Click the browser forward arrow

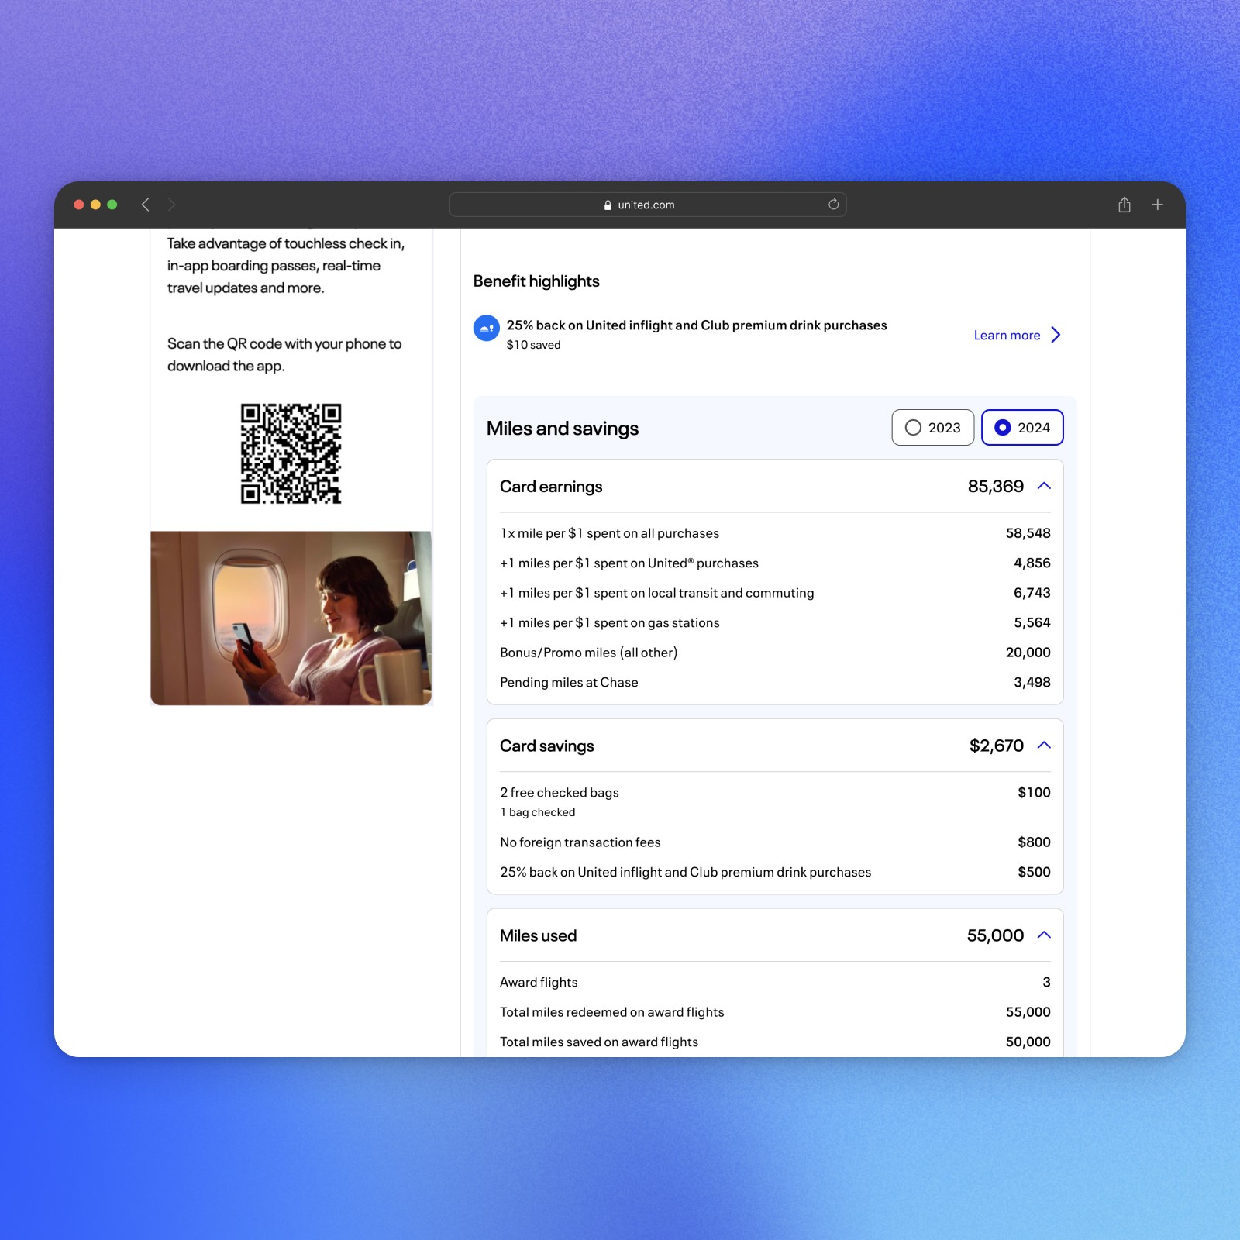click(x=171, y=205)
